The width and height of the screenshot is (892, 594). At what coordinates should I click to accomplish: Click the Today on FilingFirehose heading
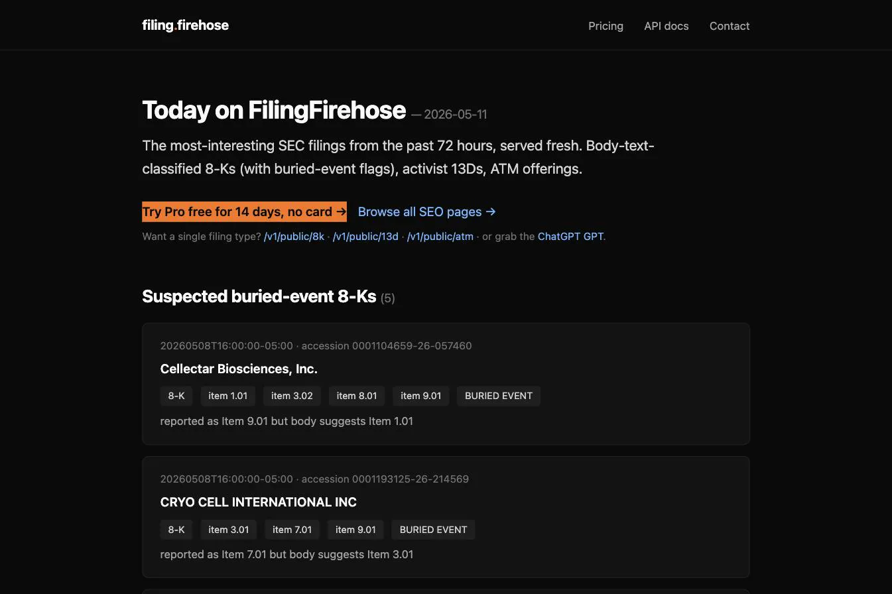point(274,110)
